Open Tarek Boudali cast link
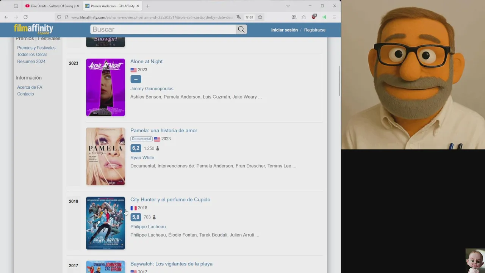Viewport: 485px width, 273px height. coord(213,235)
